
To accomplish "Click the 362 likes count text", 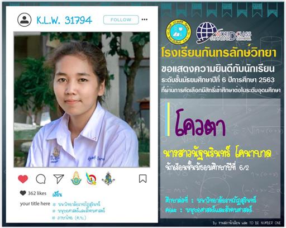I will click(x=37, y=193).
